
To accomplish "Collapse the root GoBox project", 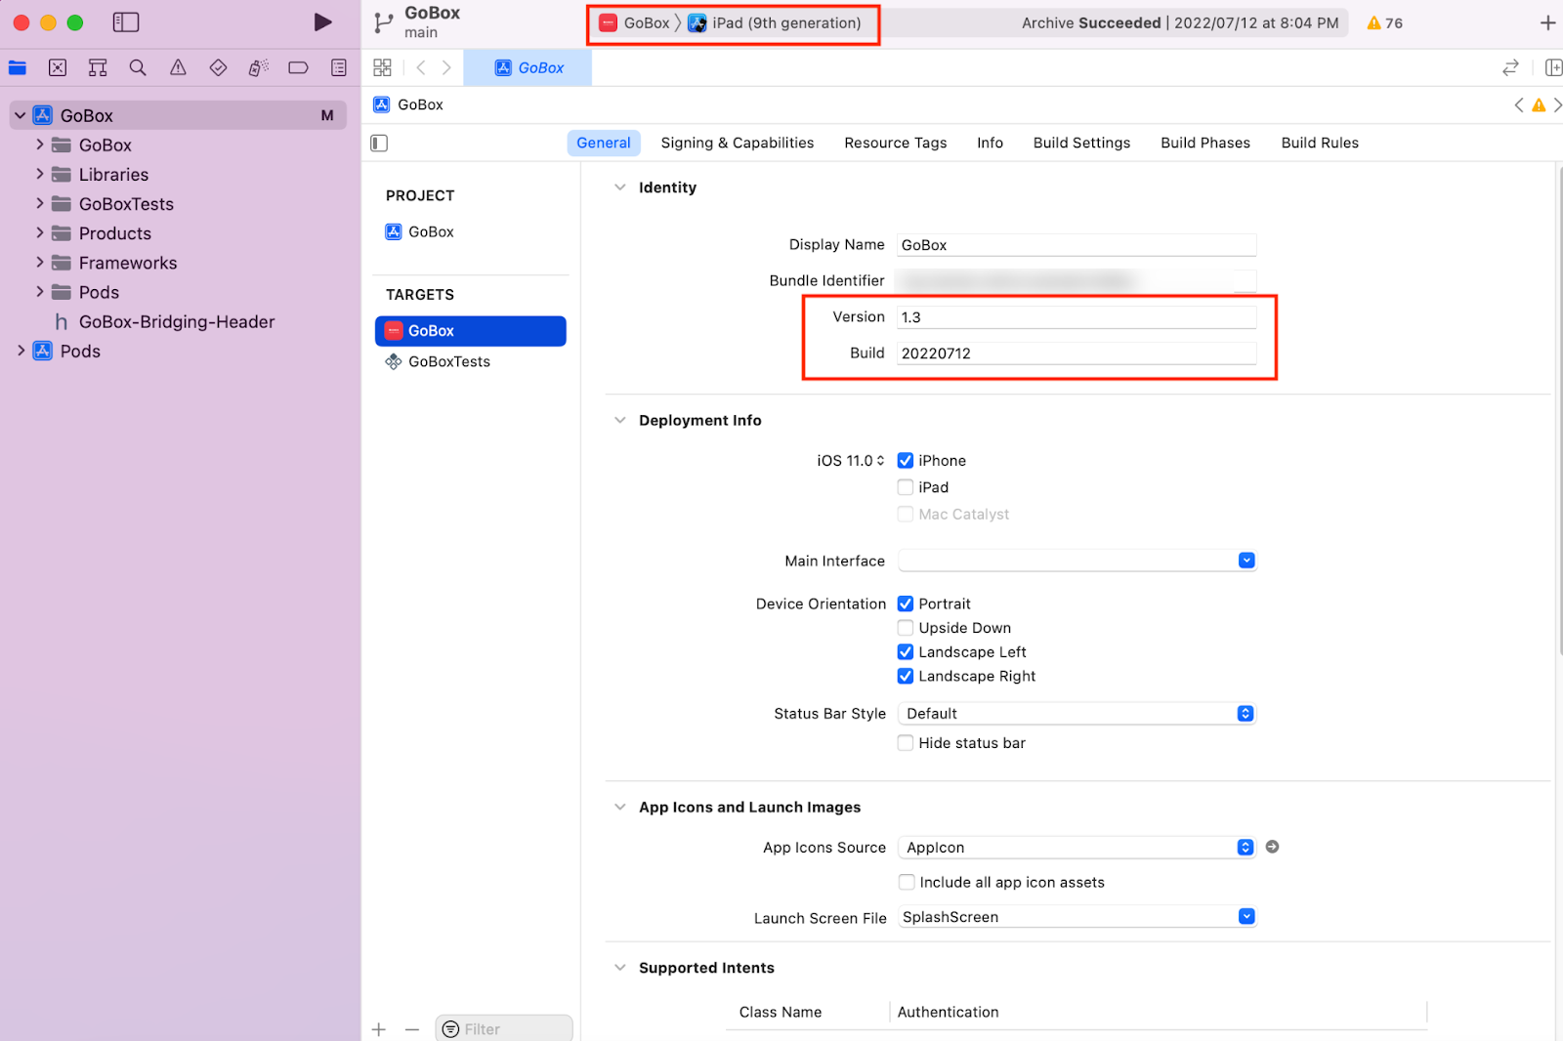I will coord(20,115).
